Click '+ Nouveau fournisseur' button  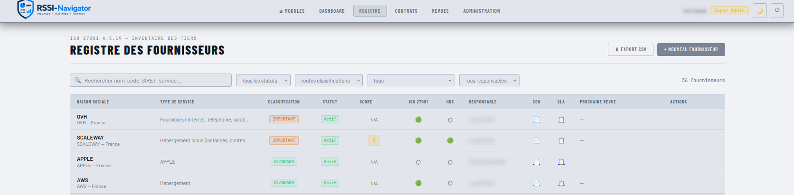coord(691,49)
